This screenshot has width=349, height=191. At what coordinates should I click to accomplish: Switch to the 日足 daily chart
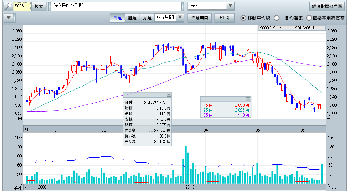[117, 18]
